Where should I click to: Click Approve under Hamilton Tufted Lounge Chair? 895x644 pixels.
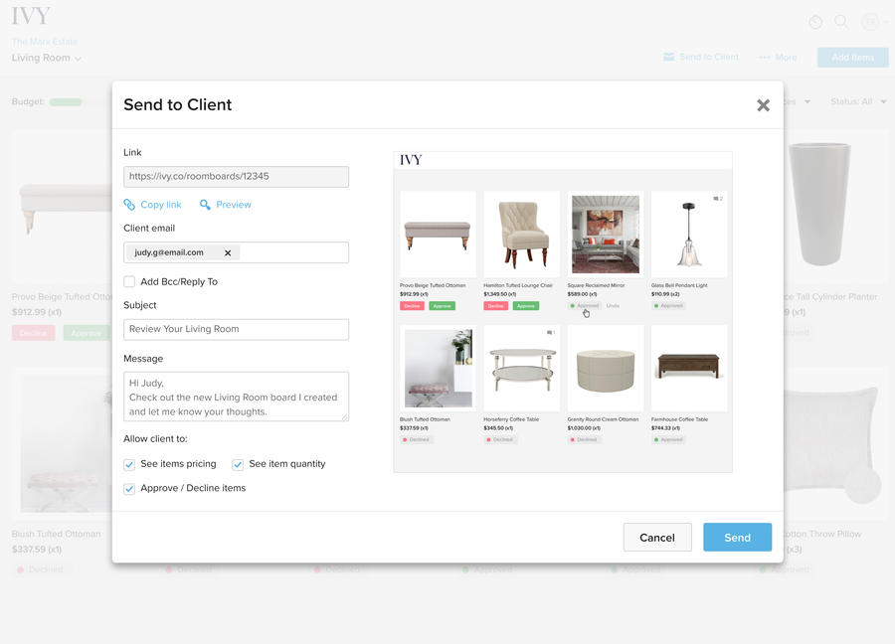526,306
